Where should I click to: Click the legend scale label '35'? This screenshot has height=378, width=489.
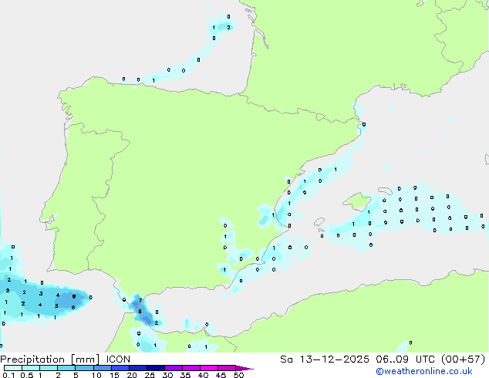[185, 375]
